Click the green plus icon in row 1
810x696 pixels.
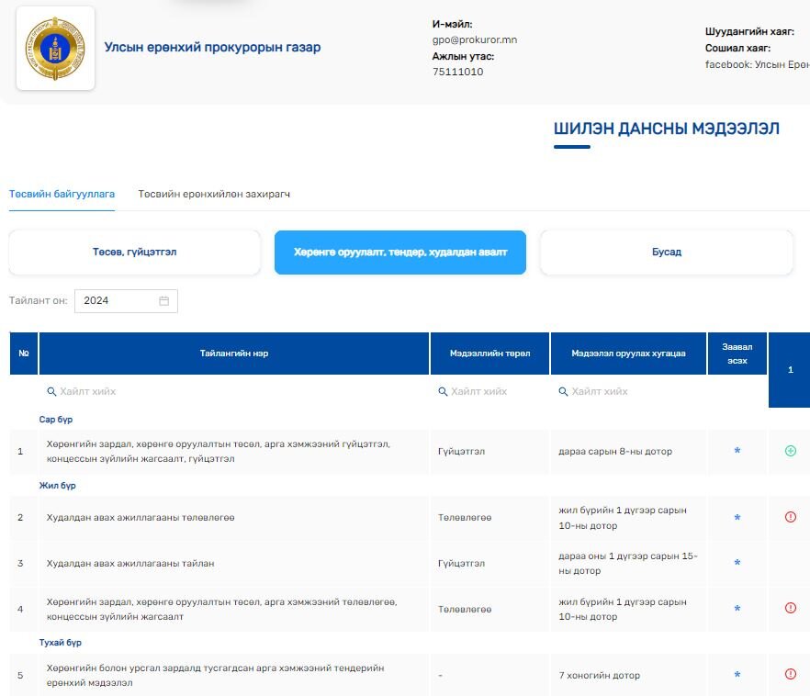click(x=790, y=451)
